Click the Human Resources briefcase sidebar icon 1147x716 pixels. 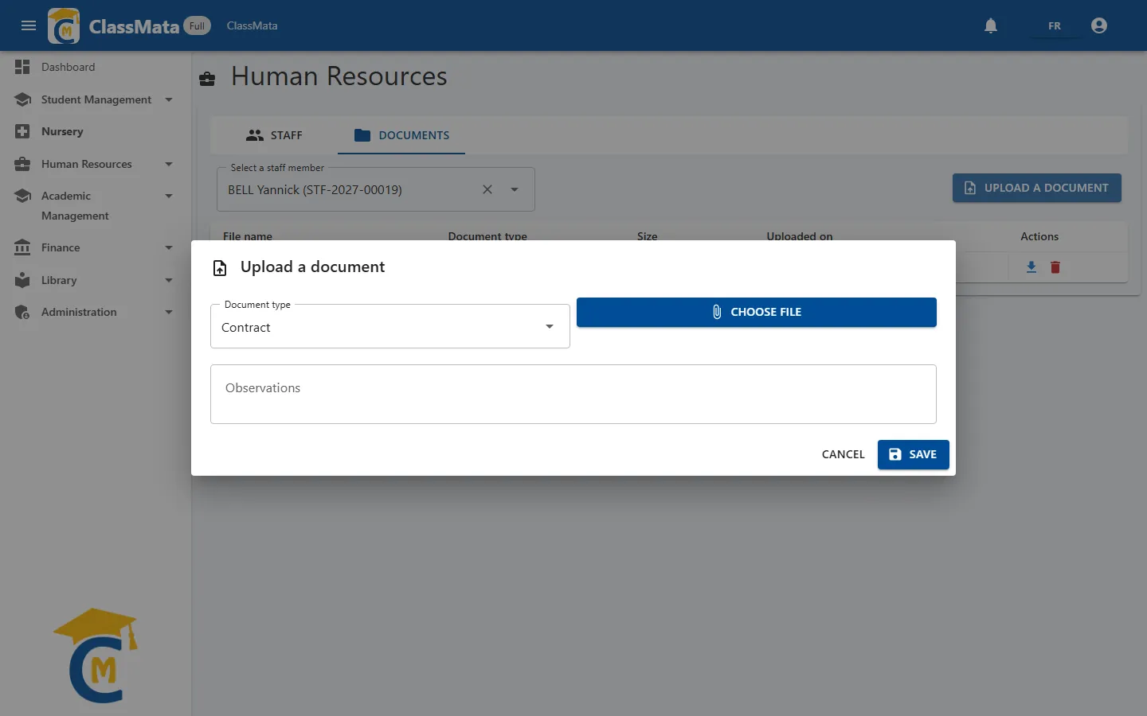coord(22,164)
